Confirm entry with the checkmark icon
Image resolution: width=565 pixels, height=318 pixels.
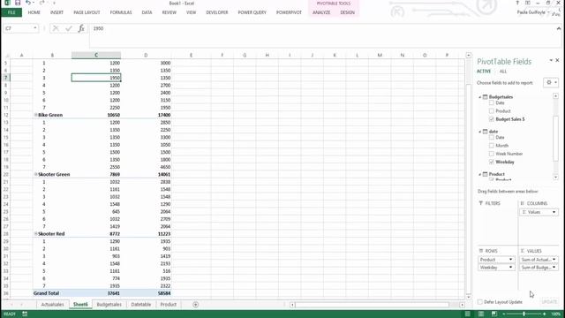(69, 28)
